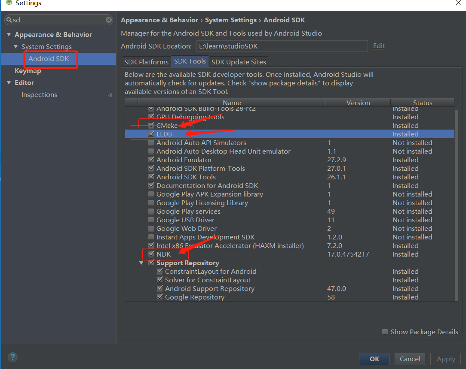Click the Apply button

click(445, 359)
